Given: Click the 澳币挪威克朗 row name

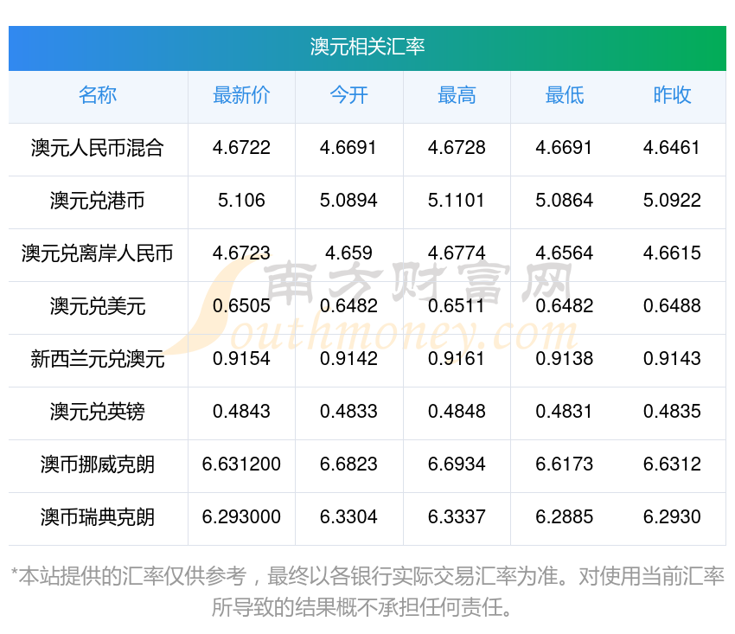Looking at the screenshot, I should click(98, 464).
